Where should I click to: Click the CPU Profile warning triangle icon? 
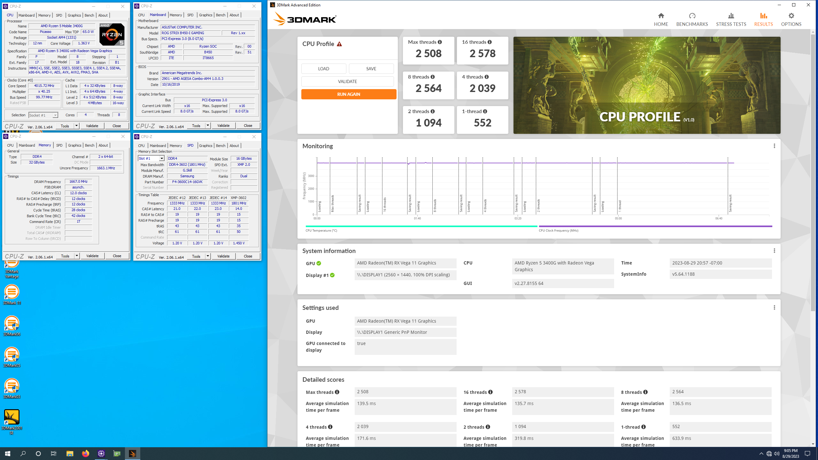pos(339,44)
